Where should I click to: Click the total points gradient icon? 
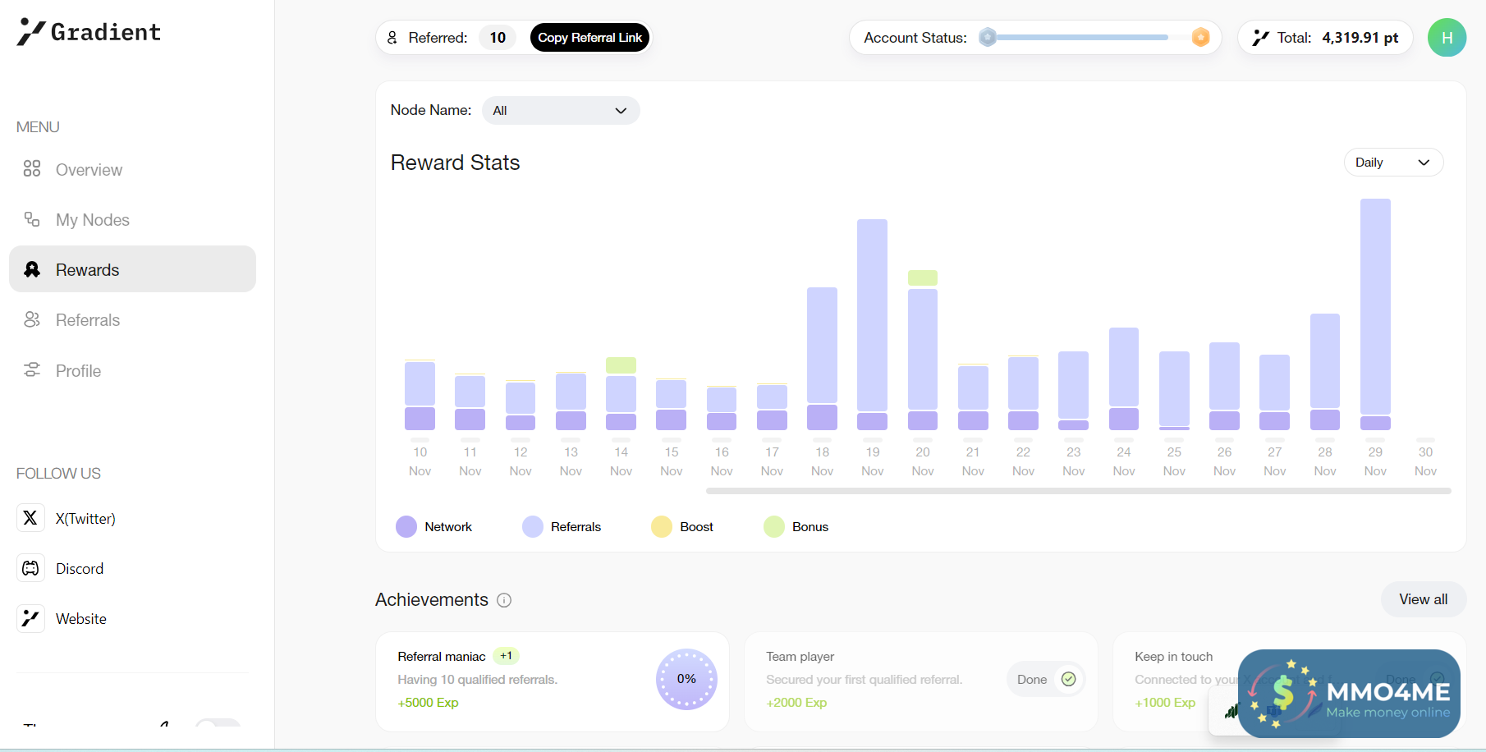tap(1260, 37)
